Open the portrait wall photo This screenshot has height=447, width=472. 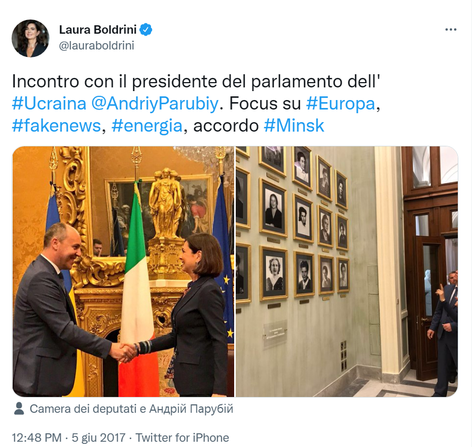click(x=347, y=271)
